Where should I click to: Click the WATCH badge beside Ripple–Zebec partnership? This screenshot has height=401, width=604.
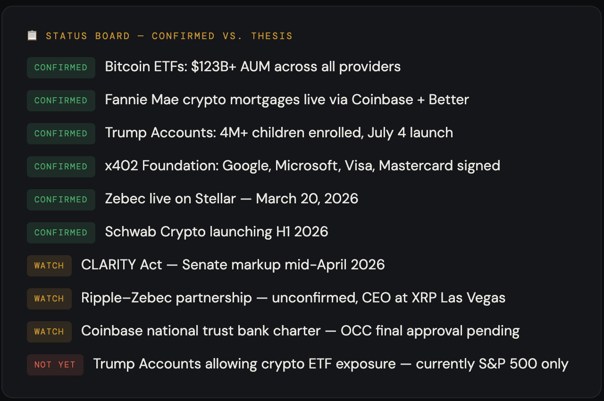click(49, 299)
